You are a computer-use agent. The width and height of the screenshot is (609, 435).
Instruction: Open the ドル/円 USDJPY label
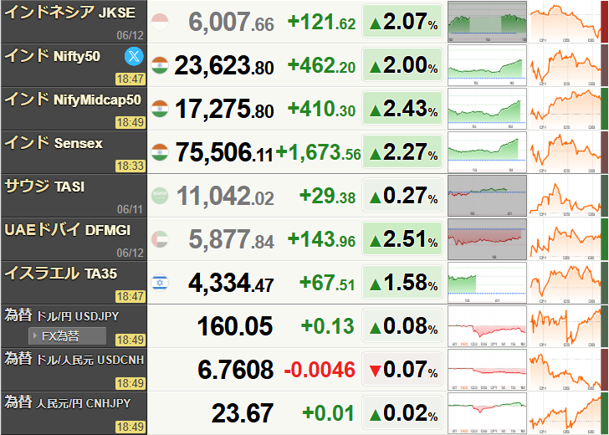click(x=78, y=316)
